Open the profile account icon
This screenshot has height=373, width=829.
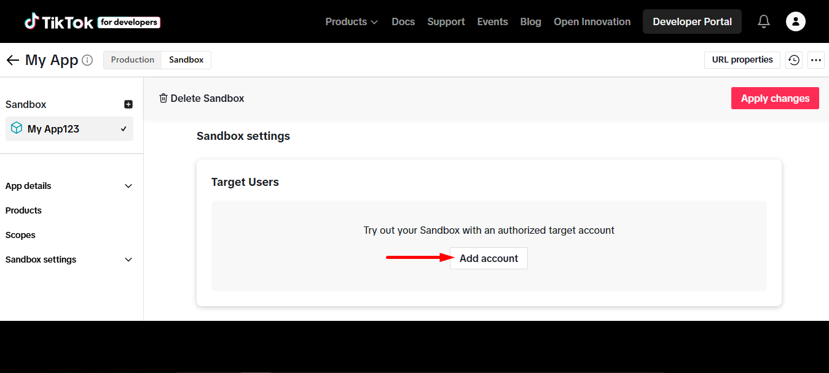[x=795, y=21]
